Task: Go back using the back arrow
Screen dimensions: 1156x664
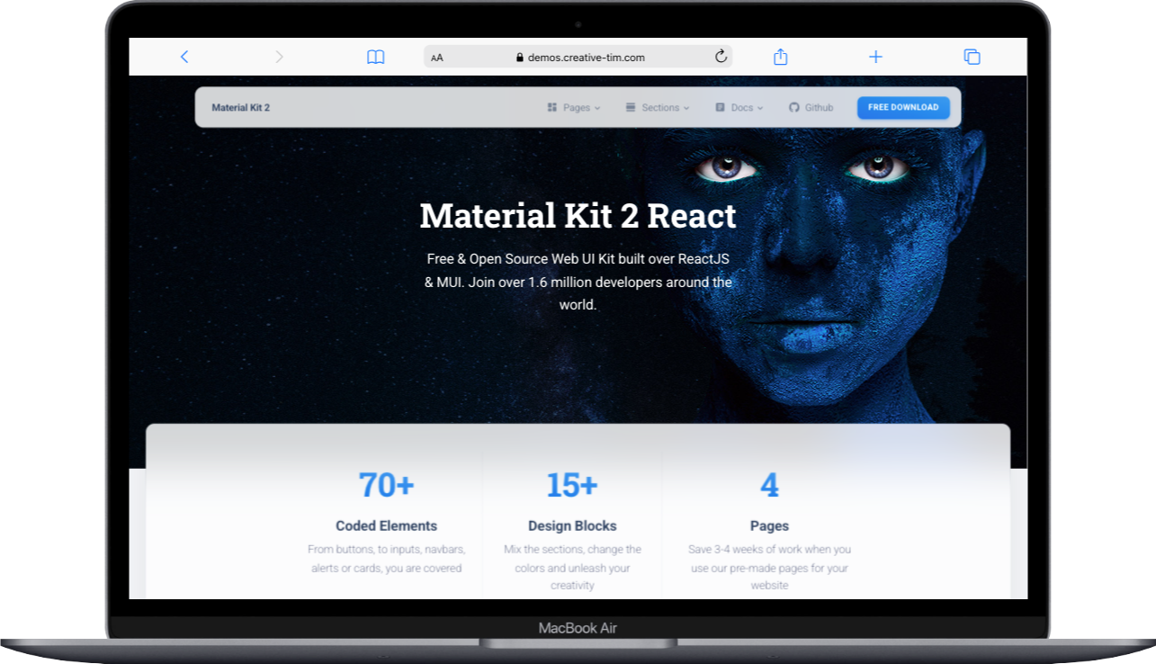Action: [x=184, y=56]
